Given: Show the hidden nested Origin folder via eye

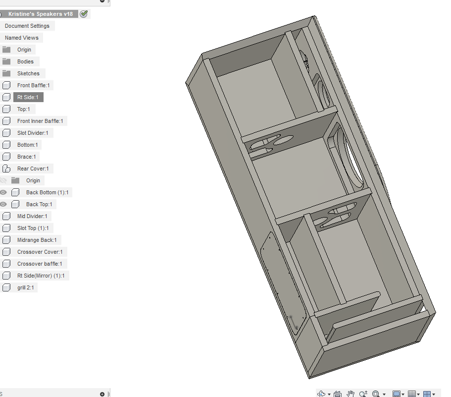Looking at the screenshot, I should (x=3, y=180).
